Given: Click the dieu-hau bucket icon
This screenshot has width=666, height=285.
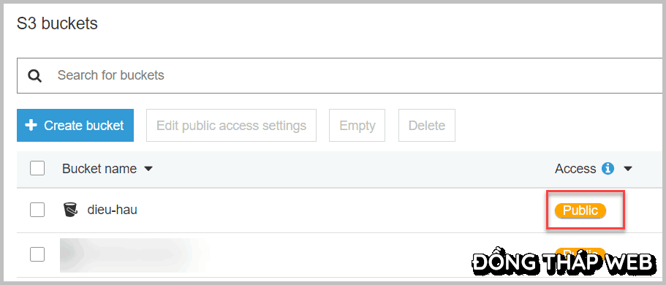Looking at the screenshot, I should 70,210.
